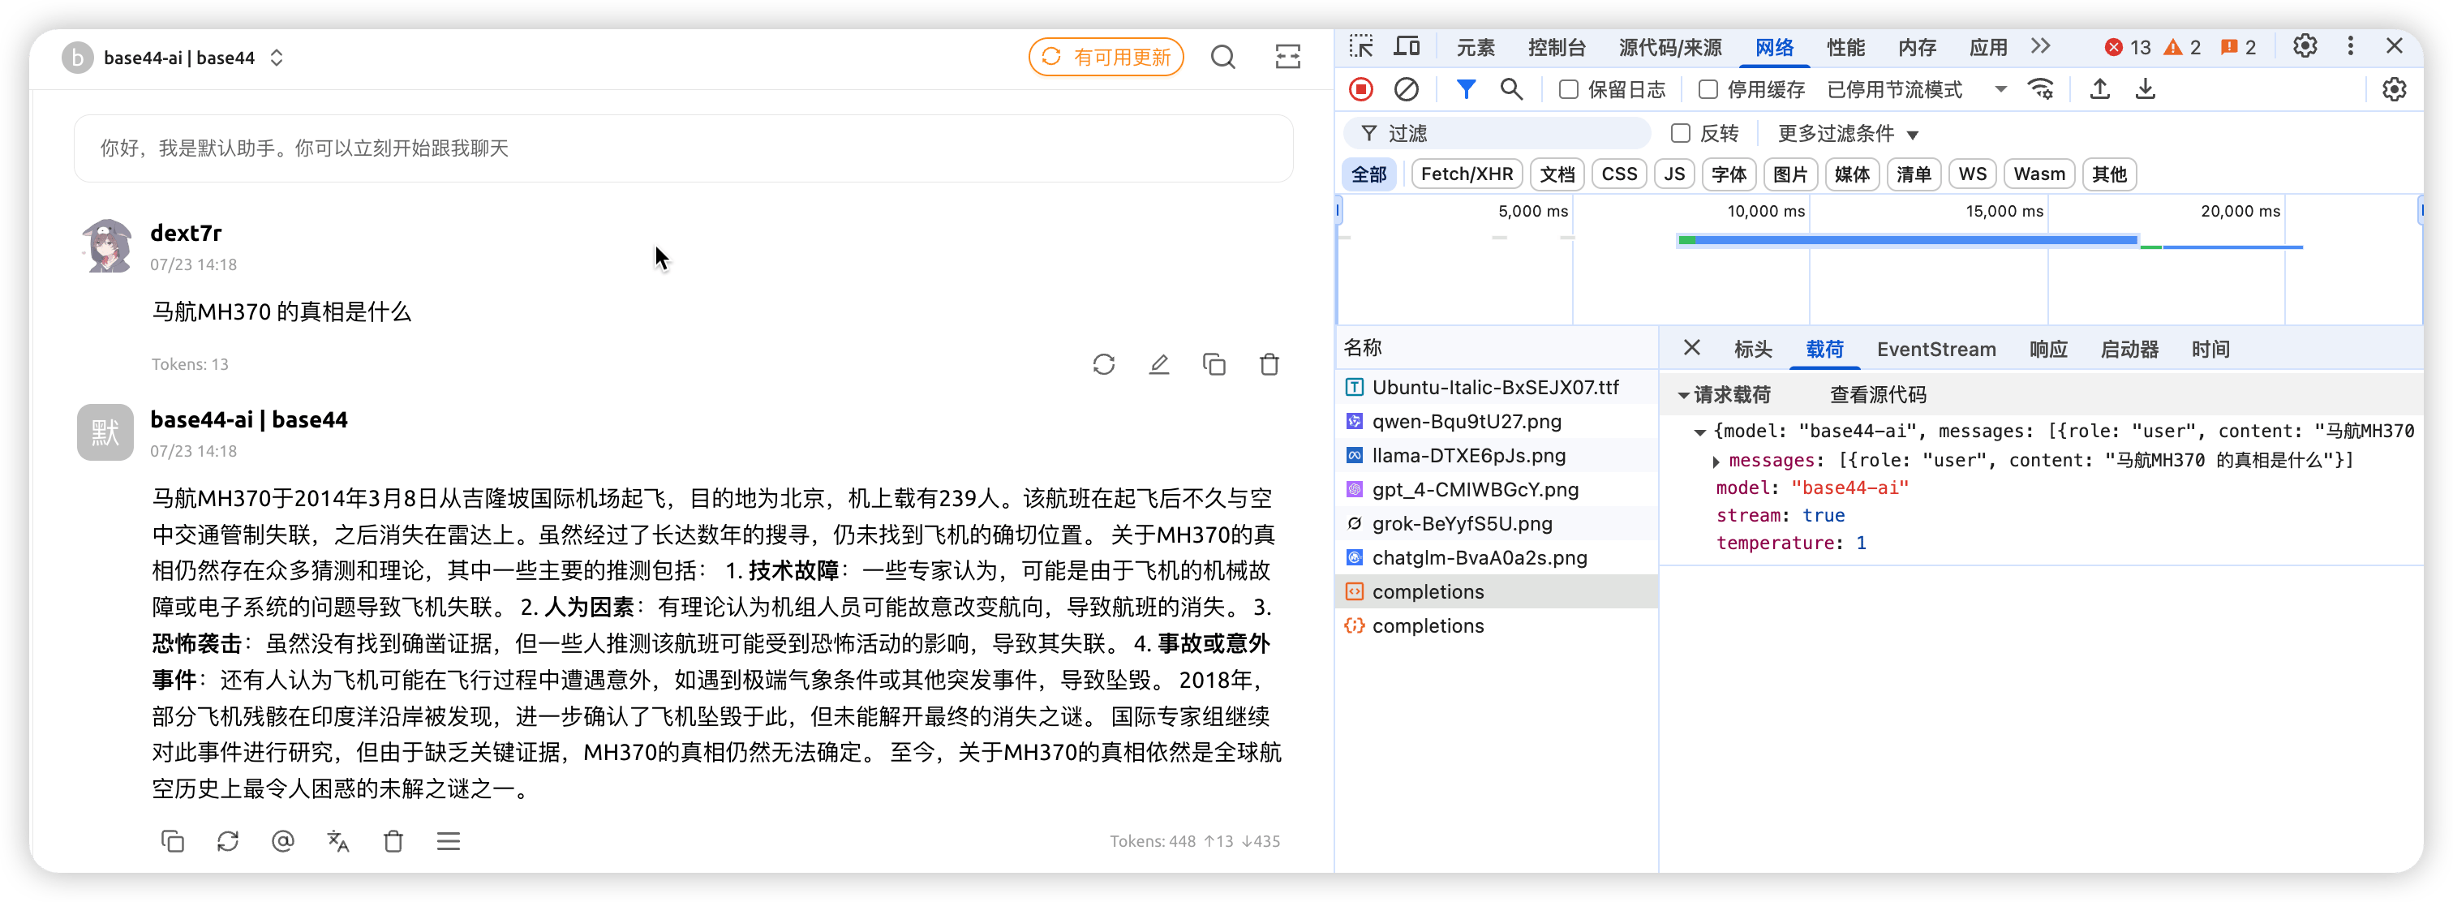The image size is (2453, 902).
Task: Switch to the EventStream tab
Action: point(1936,350)
